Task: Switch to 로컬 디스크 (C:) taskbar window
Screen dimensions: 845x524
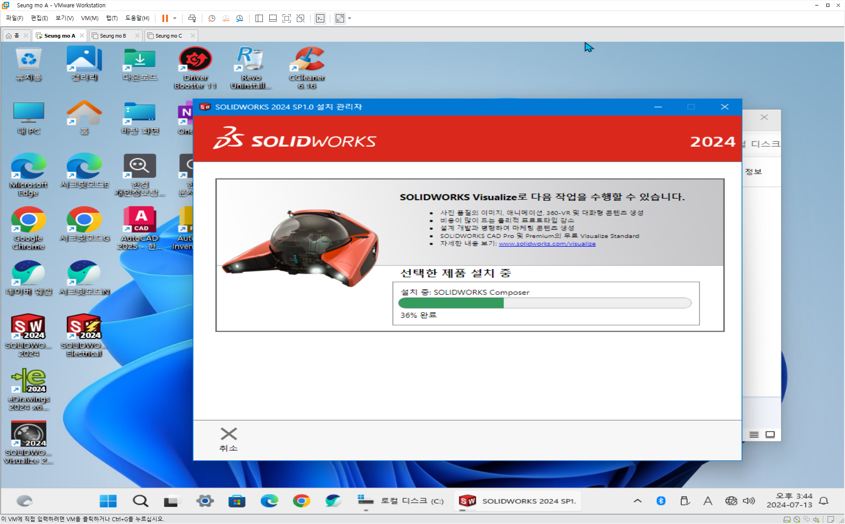Action: pyautogui.click(x=400, y=501)
